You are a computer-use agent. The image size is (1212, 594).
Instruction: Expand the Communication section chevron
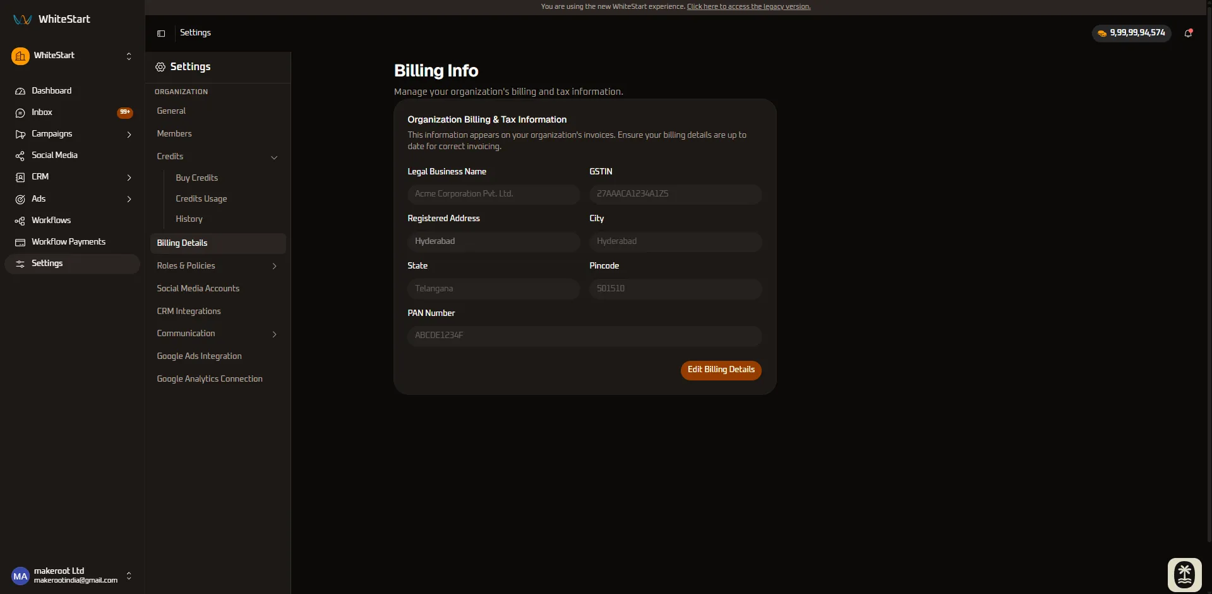pos(274,334)
